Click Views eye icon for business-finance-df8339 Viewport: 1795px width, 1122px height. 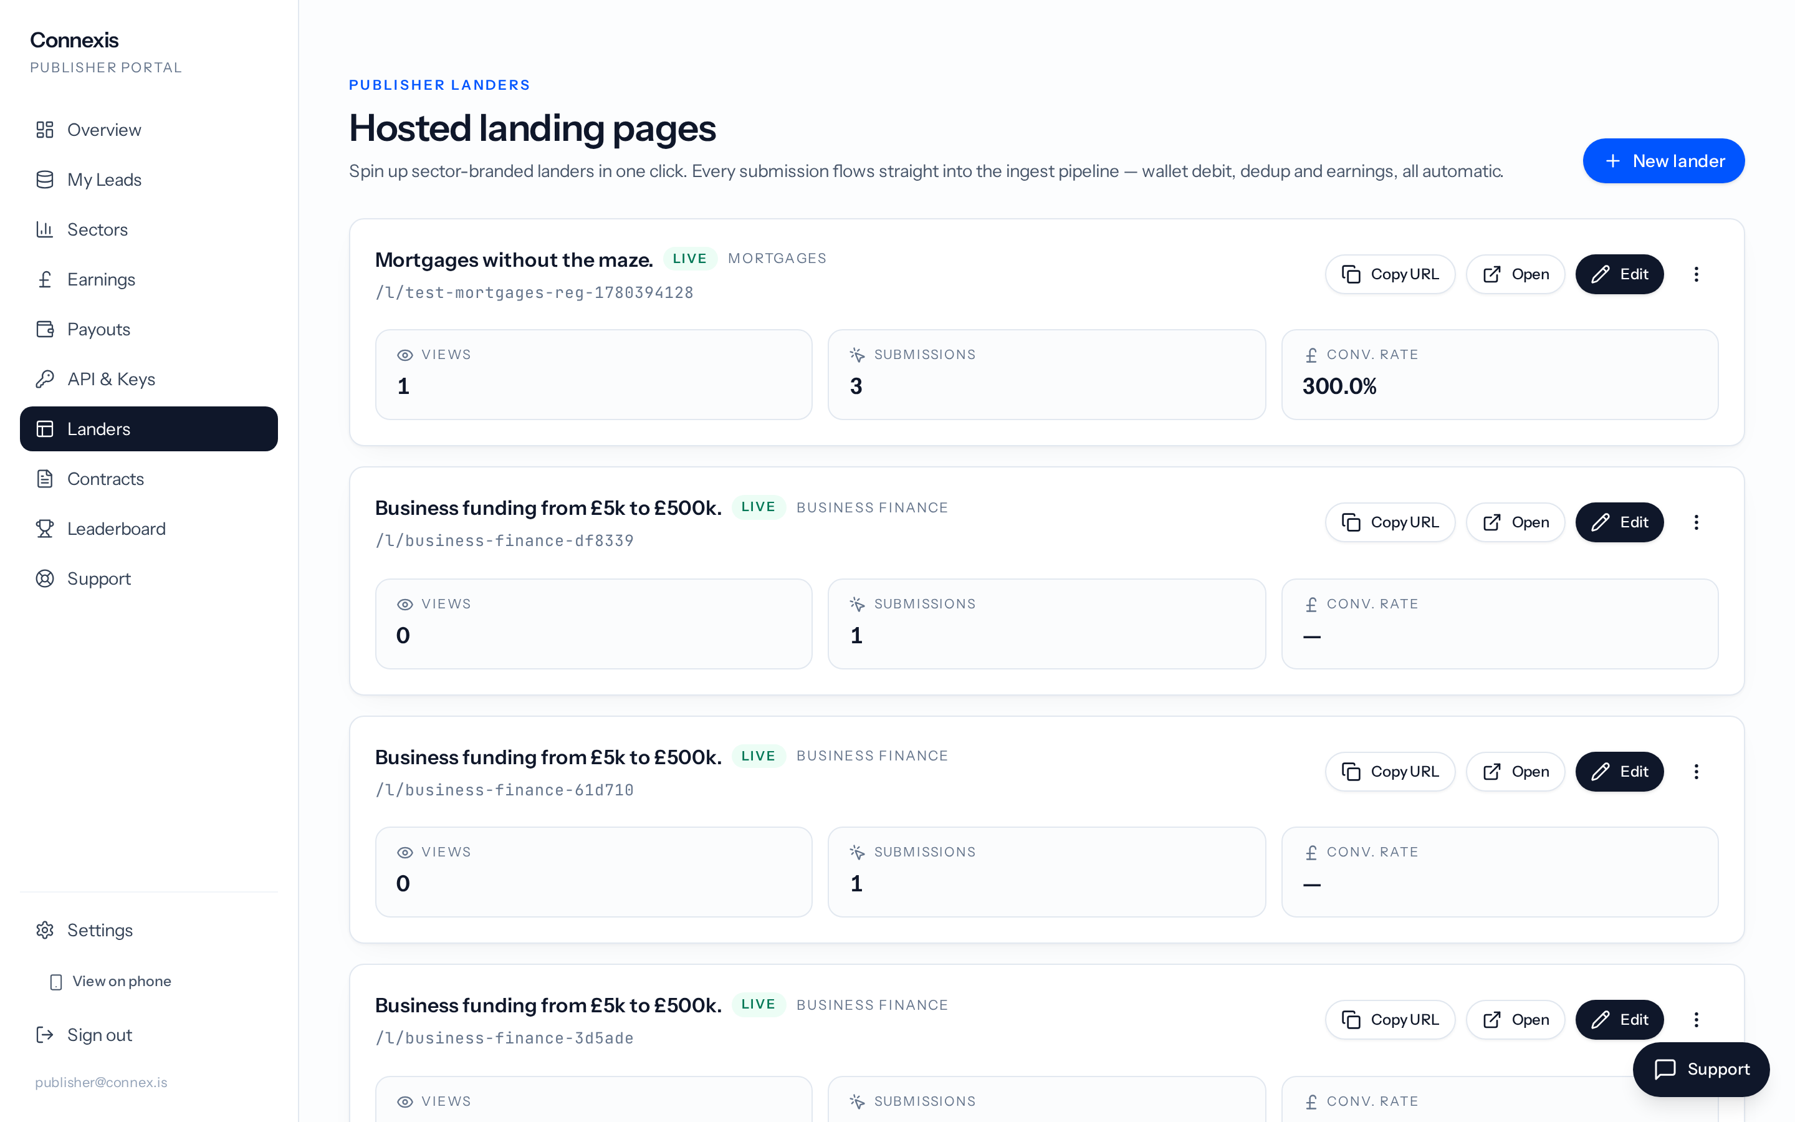404,605
